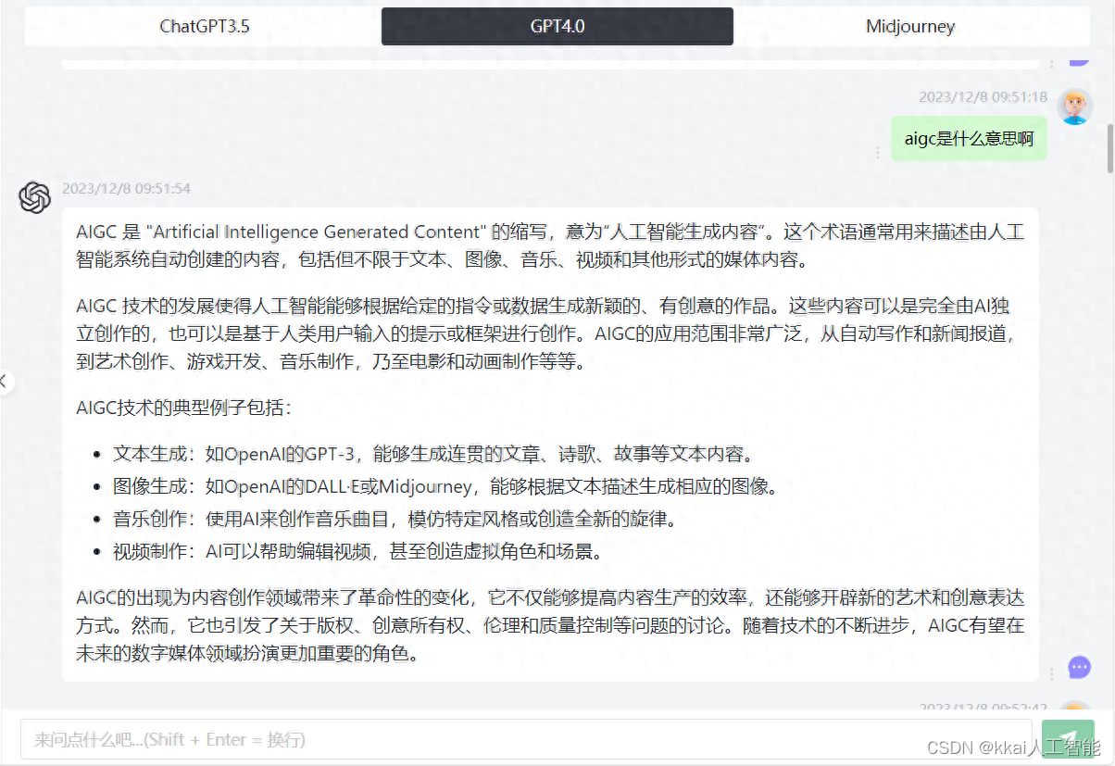Select the GPT4.0 tab

(557, 26)
